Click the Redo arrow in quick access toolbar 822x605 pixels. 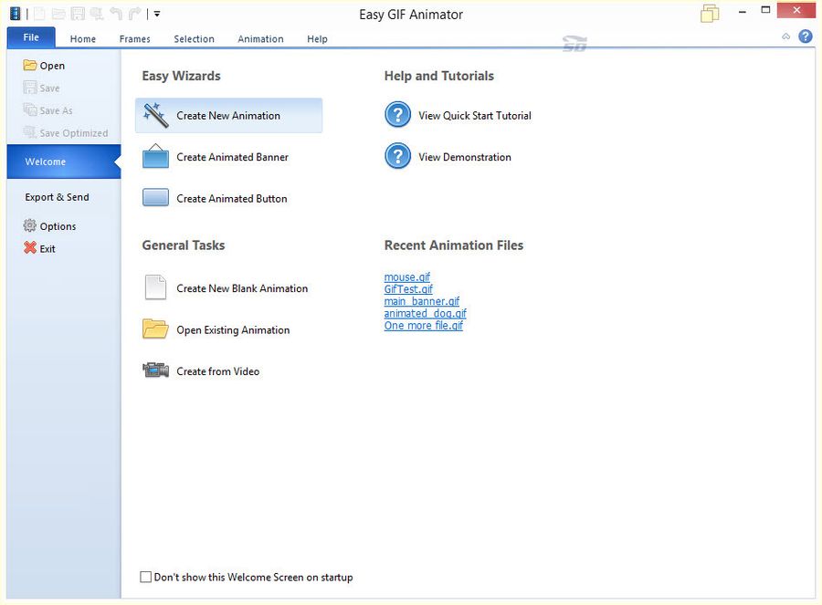[135, 14]
